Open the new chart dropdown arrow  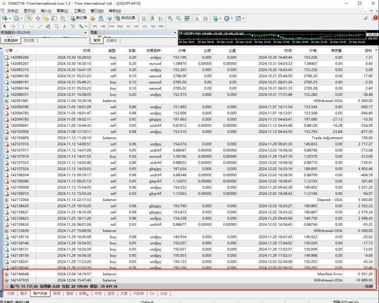point(10,18)
